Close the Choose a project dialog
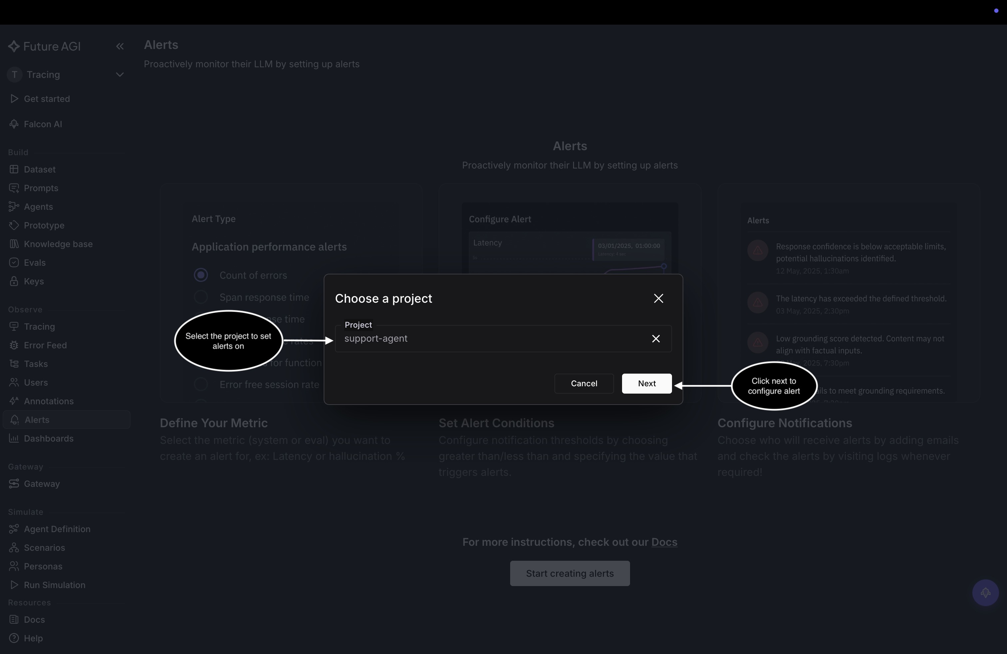Screen dimensions: 1007x654 coord(658,298)
